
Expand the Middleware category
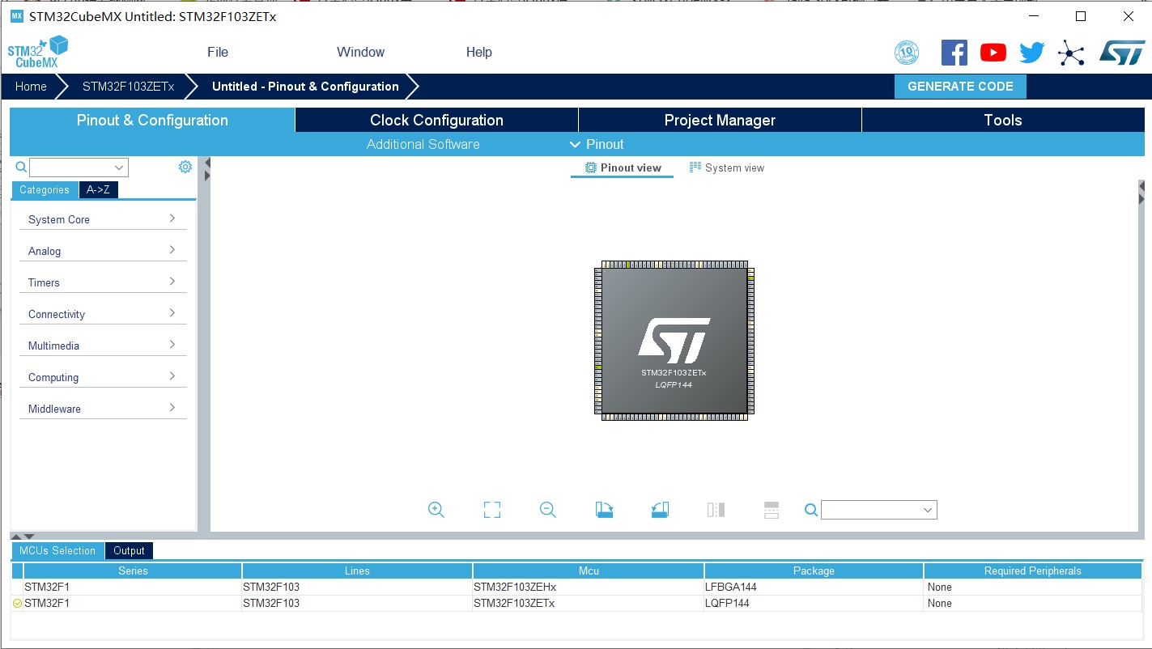103,409
